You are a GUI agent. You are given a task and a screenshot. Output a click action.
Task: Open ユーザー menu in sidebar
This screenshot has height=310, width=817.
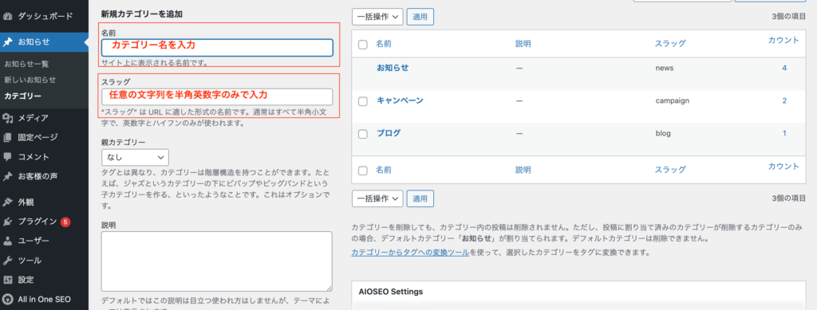[34, 241]
